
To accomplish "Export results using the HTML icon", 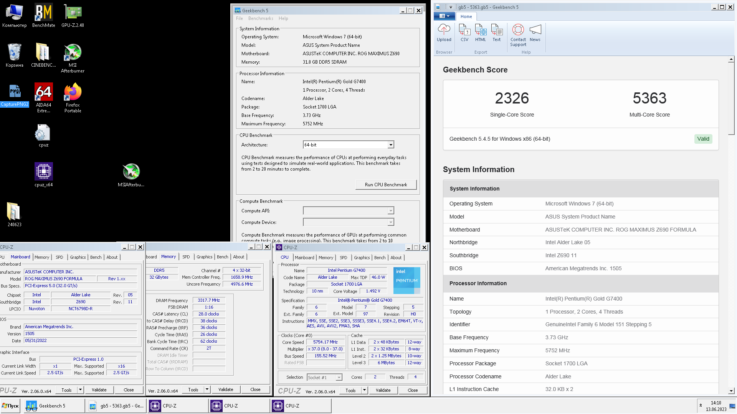I will tap(481, 33).
